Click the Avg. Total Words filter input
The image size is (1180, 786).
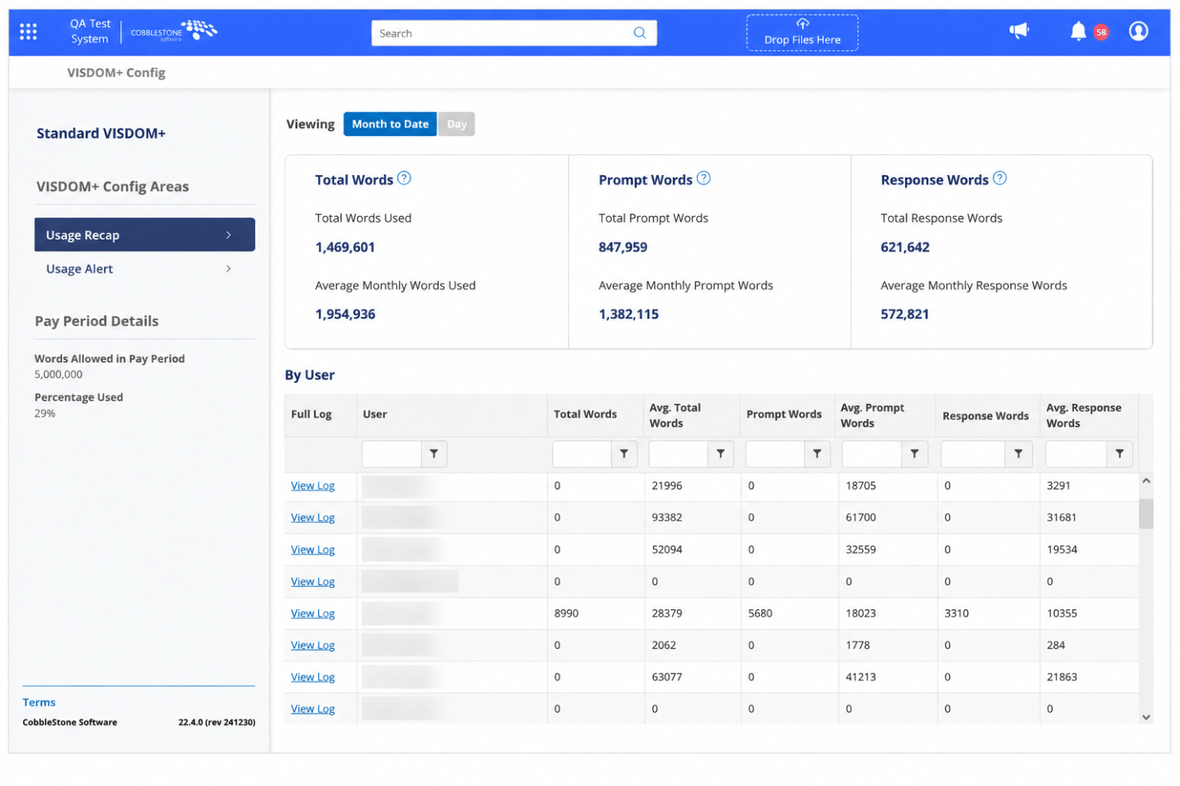(678, 454)
